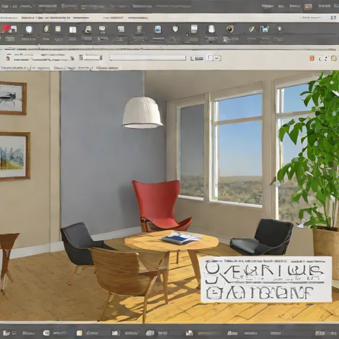Click the red heart icon in the toolbar
The image size is (339, 339).
pyautogui.click(x=7, y=28)
